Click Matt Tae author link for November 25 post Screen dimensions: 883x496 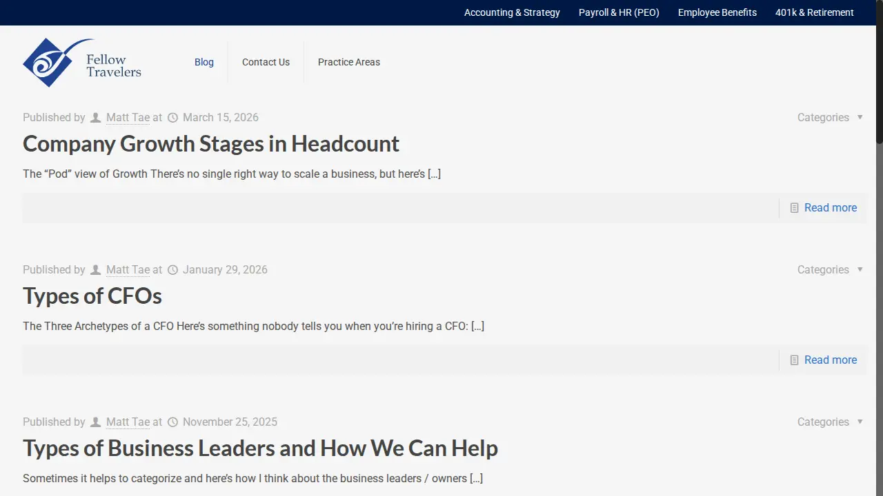[128, 422]
